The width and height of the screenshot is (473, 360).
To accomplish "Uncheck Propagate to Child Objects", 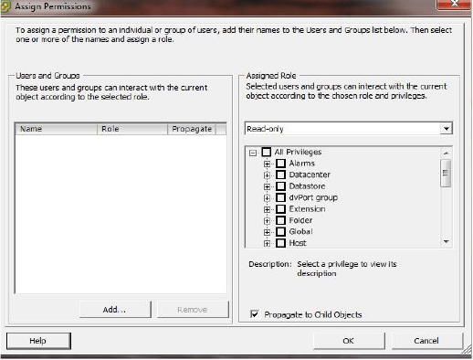I will 254,314.
